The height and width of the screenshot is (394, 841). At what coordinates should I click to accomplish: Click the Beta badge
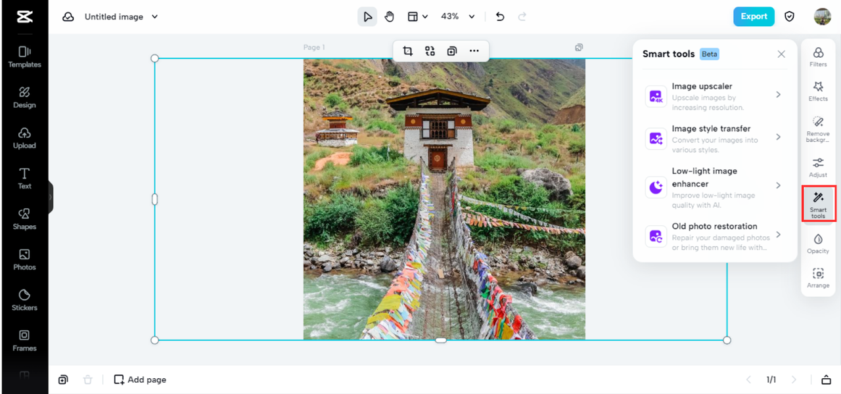pyautogui.click(x=709, y=54)
